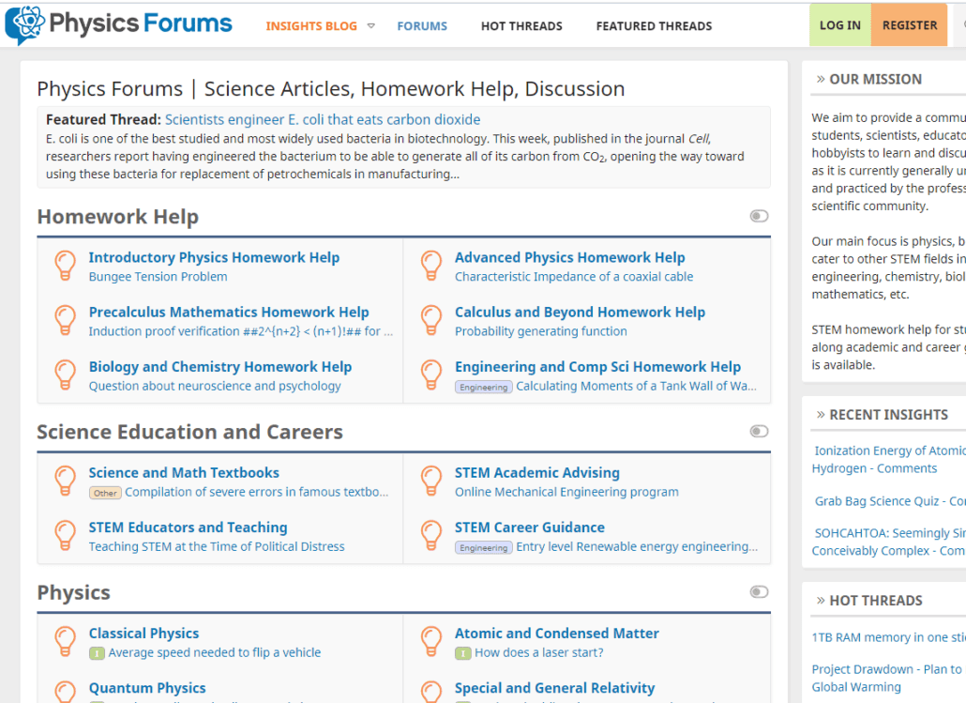Click the Calculus and Beyond Homework Help lightbulb icon
The image size is (966, 703).
431,319
